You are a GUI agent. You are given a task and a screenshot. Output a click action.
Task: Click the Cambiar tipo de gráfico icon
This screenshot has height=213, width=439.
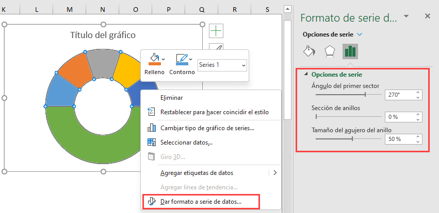click(152, 128)
